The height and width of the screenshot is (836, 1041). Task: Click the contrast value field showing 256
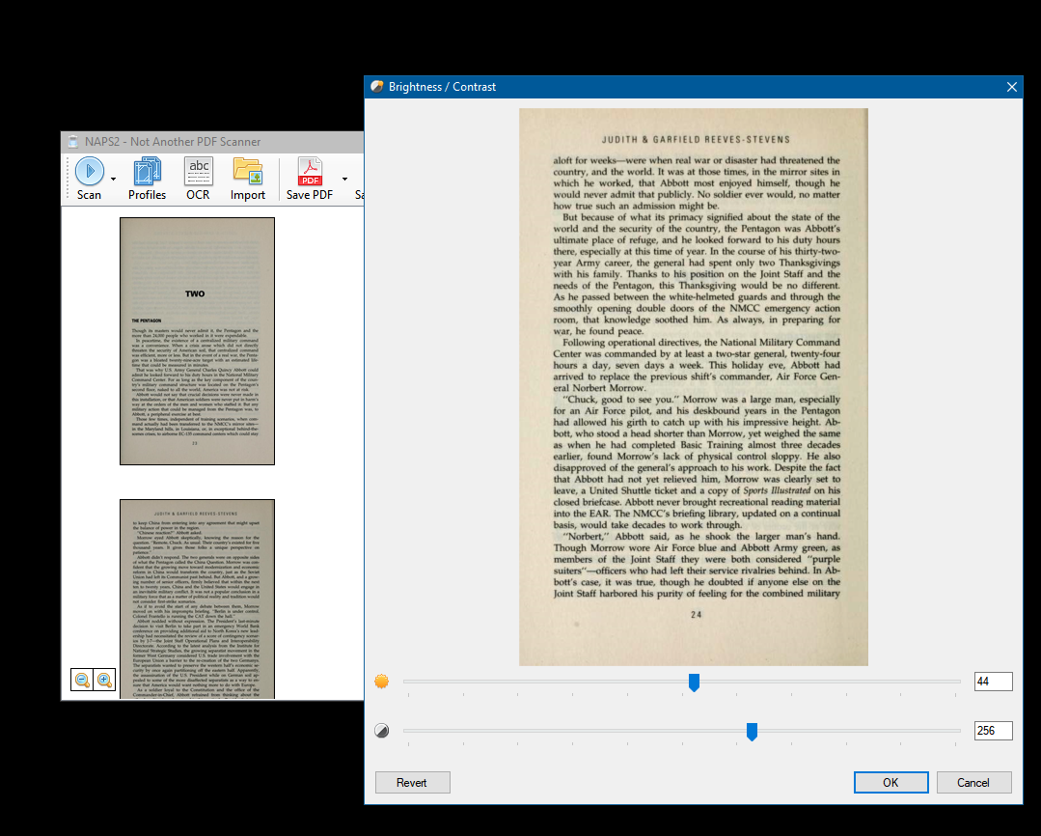[x=993, y=731]
